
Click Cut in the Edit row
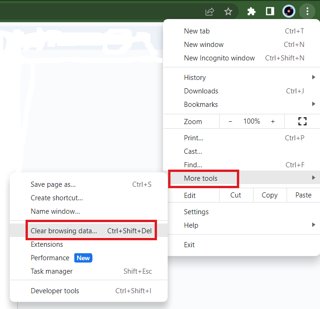click(235, 195)
